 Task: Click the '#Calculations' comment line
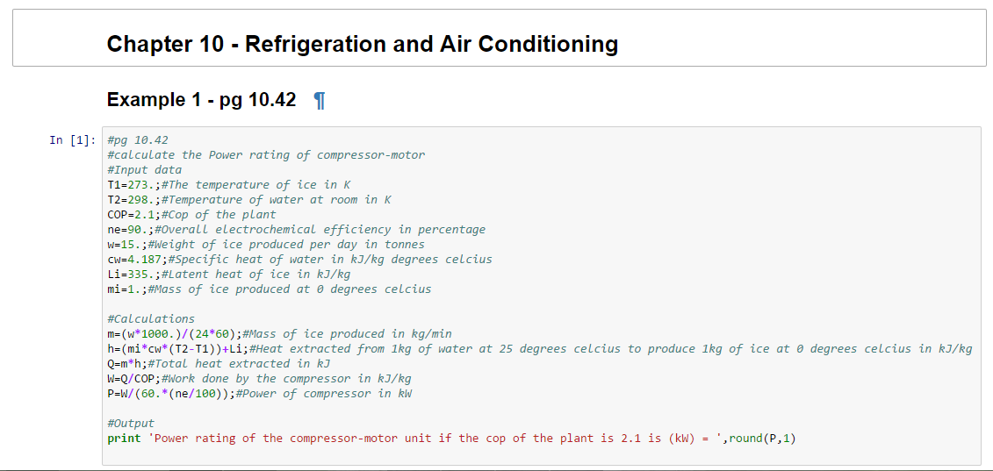click(x=151, y=318)
